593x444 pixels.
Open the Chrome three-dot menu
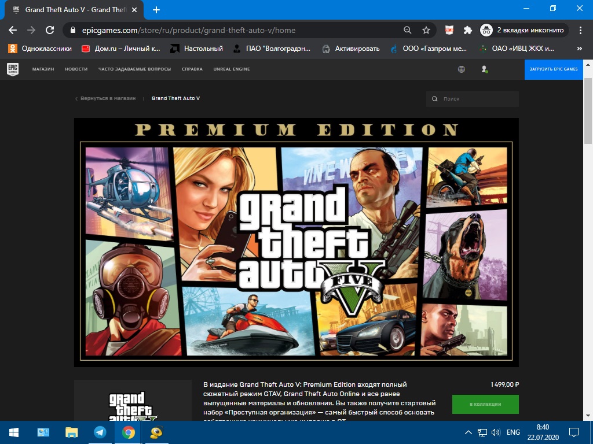point(580,30)
